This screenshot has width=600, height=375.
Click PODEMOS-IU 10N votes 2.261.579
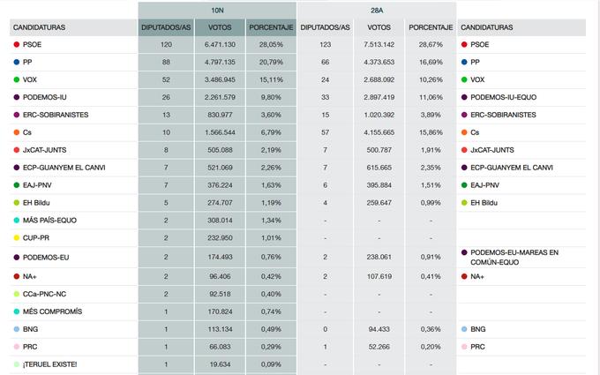tap(220, 97)
